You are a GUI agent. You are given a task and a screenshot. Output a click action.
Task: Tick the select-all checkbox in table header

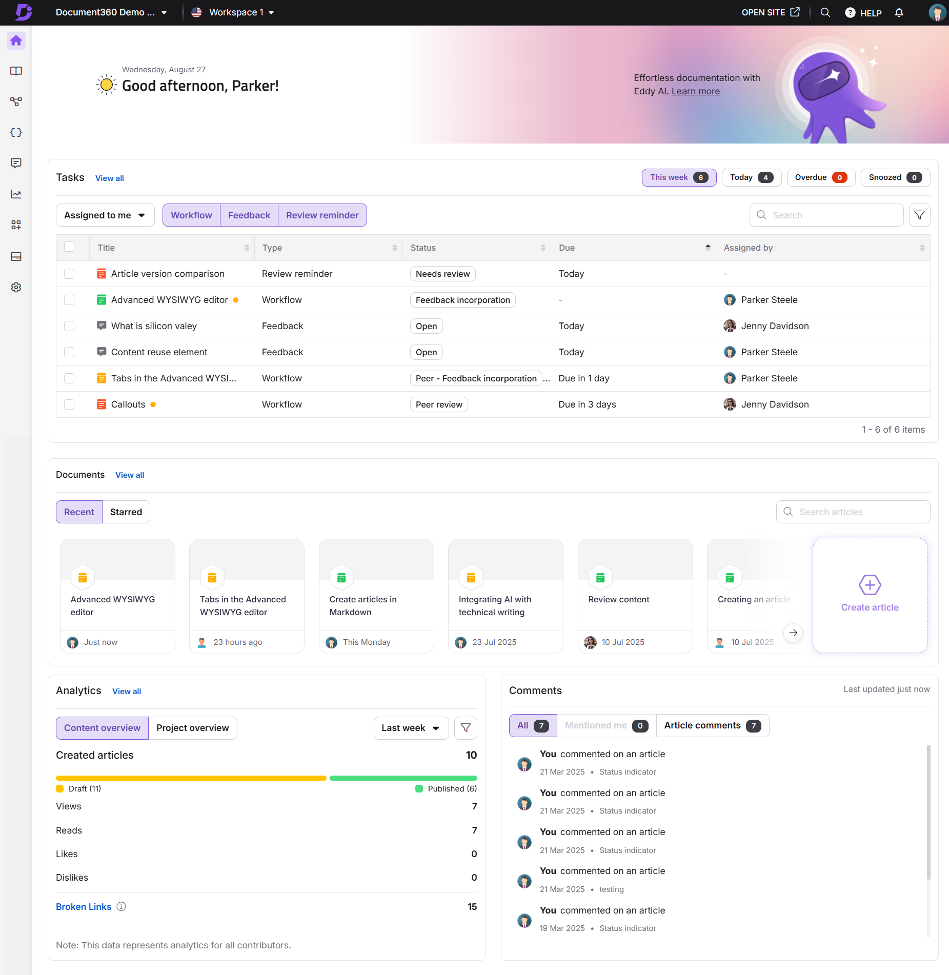click(x=69, y=247)
